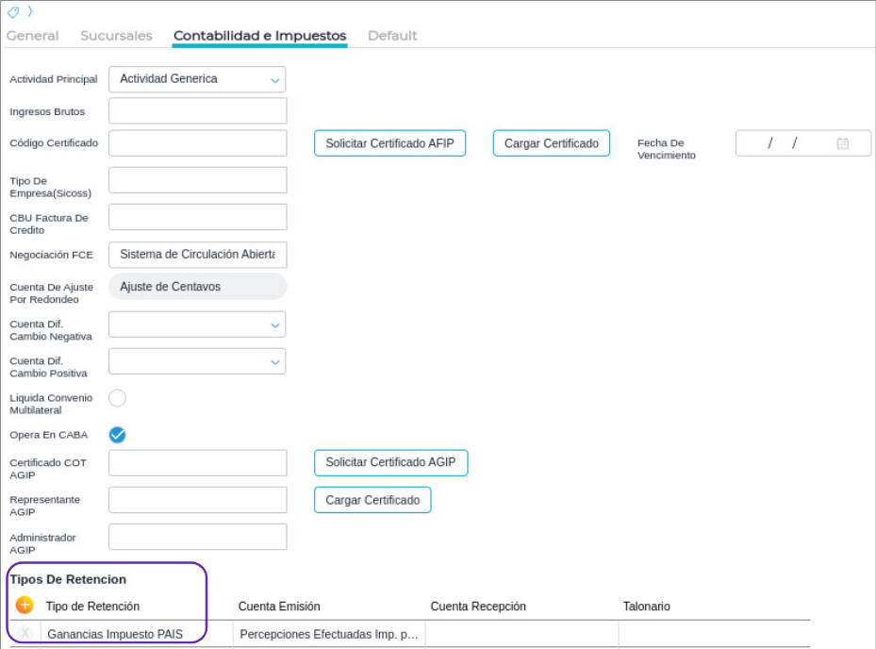Open the Cuenta Dif. Cambio Negativa dropdown

(275, 325)
